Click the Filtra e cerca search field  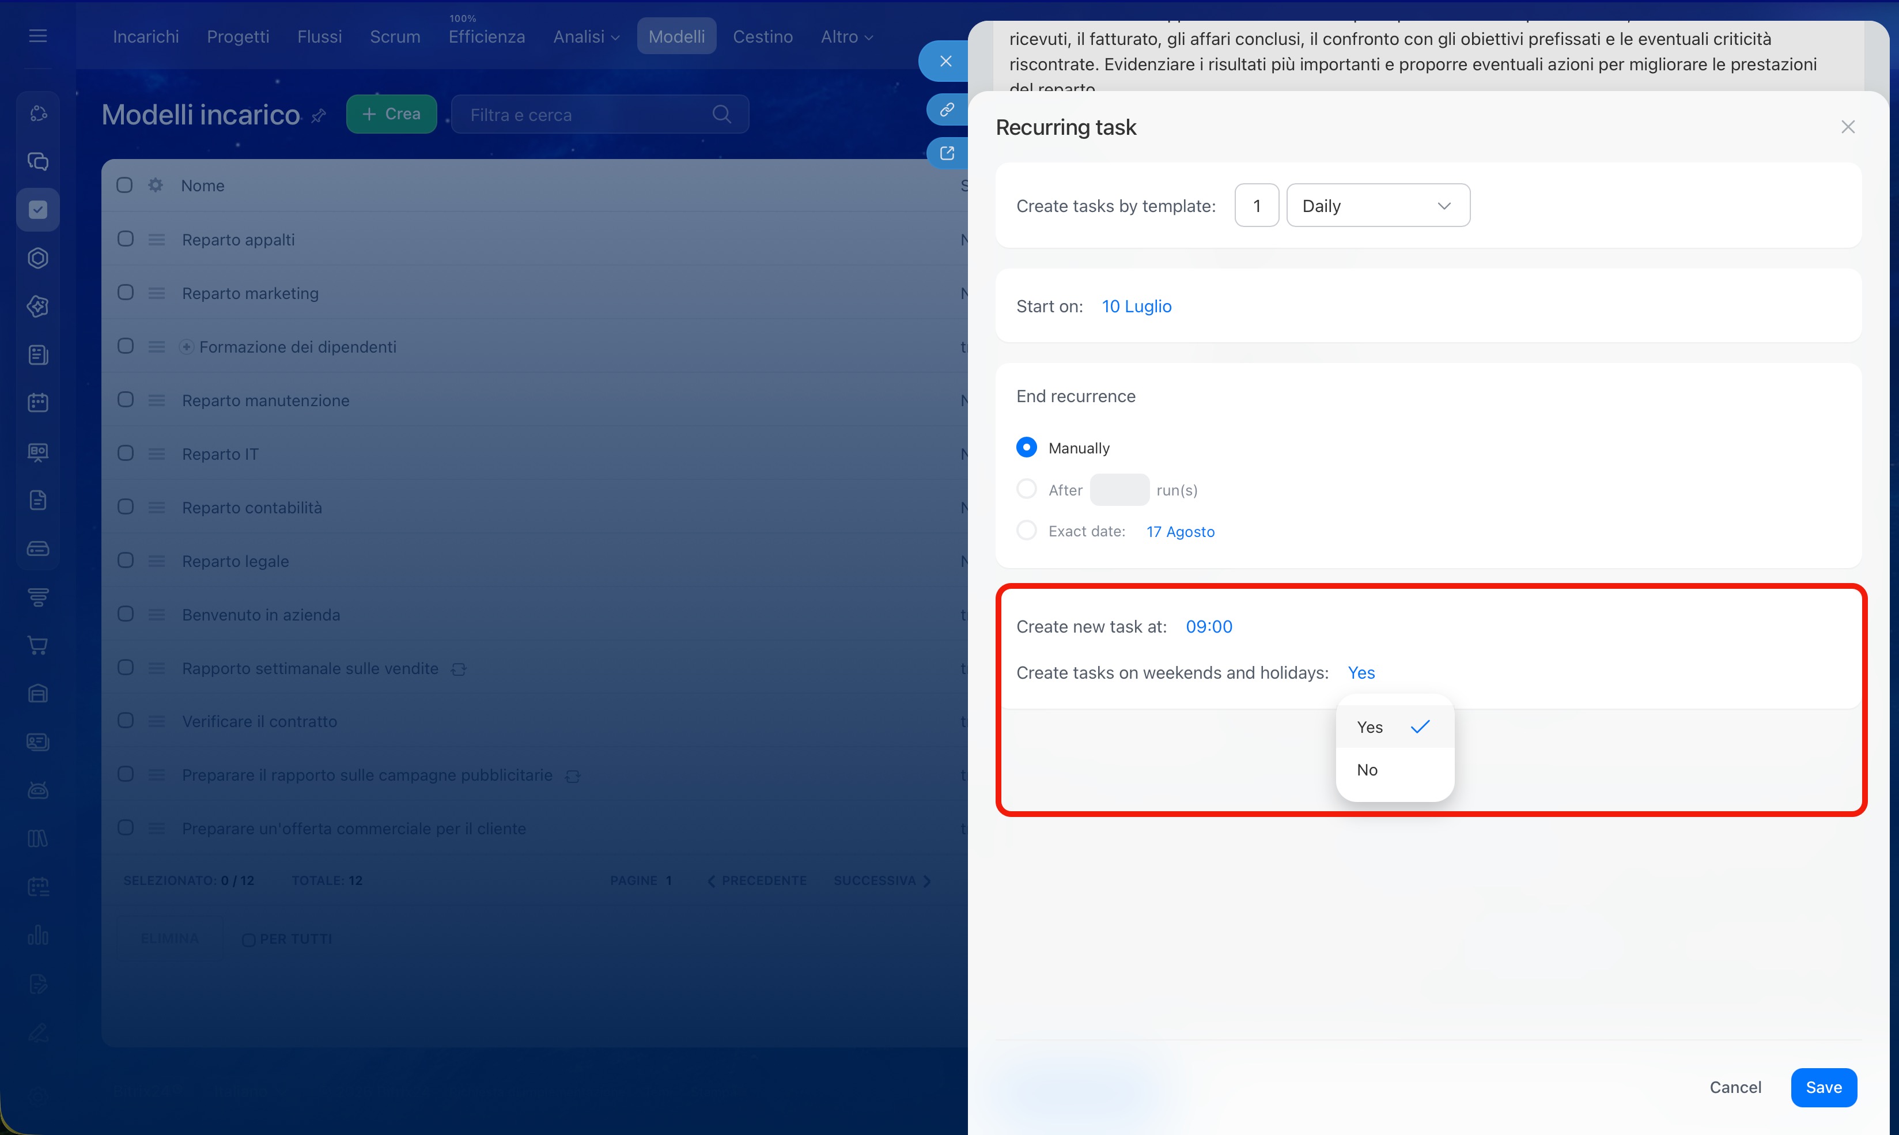[600, 115]
